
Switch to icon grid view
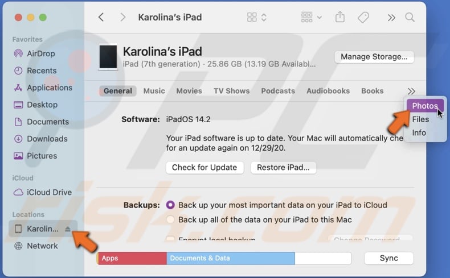click(252, 17)
